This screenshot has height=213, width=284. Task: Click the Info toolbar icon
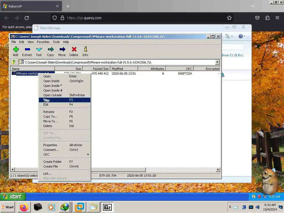[x=85, y=51]
